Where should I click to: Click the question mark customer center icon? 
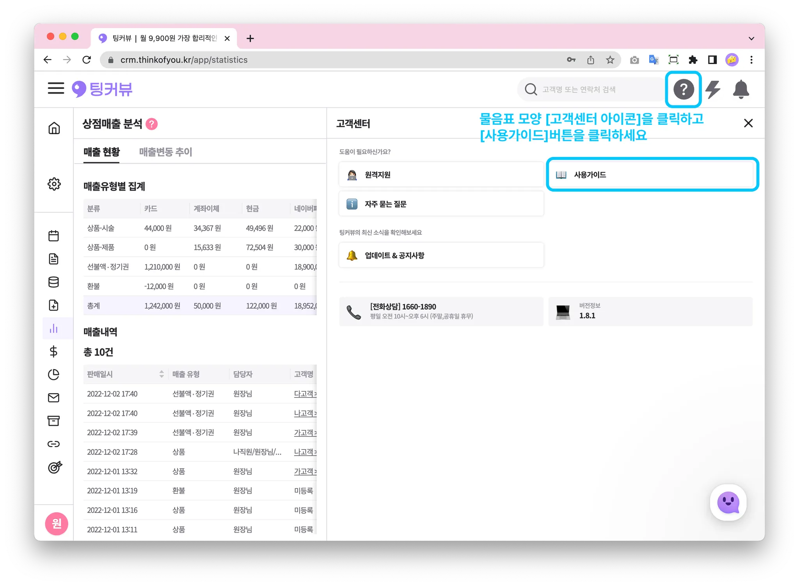coord(683,89)
